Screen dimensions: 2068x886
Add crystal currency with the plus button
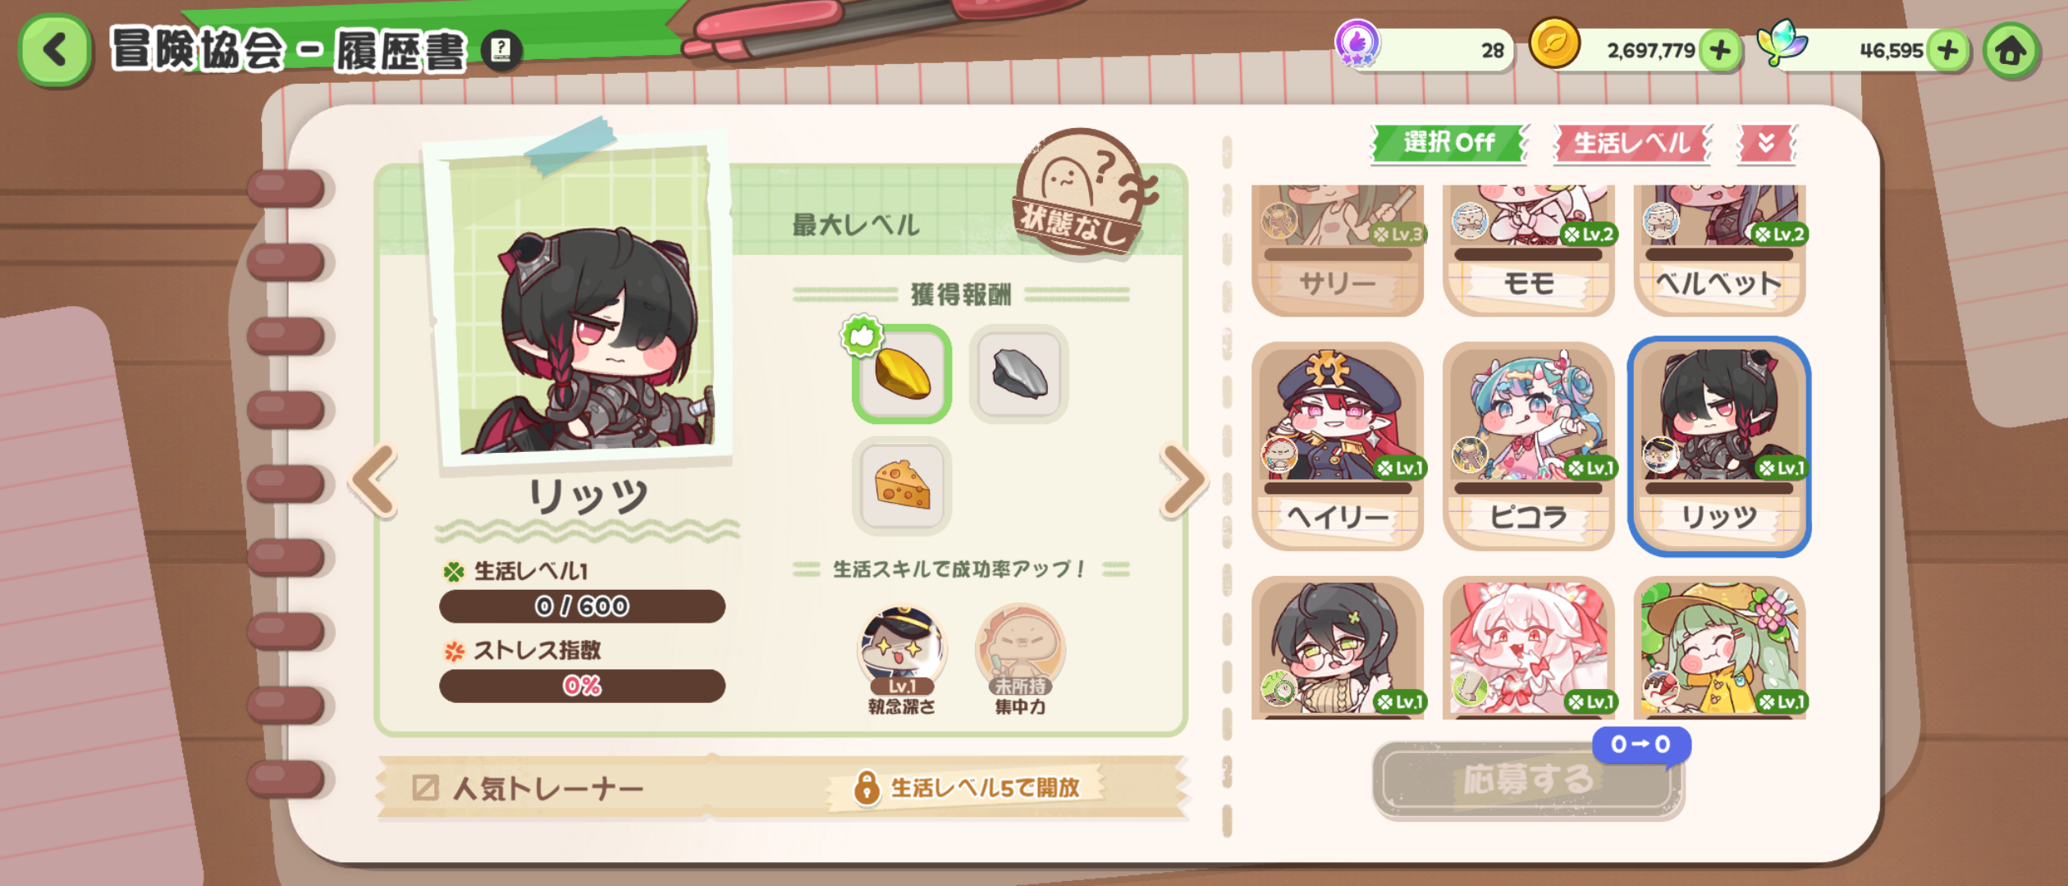[x=1948, y=51]
